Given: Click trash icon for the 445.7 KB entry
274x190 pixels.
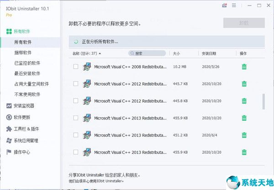Looking at the screenshot, I should tap(244, 84).
